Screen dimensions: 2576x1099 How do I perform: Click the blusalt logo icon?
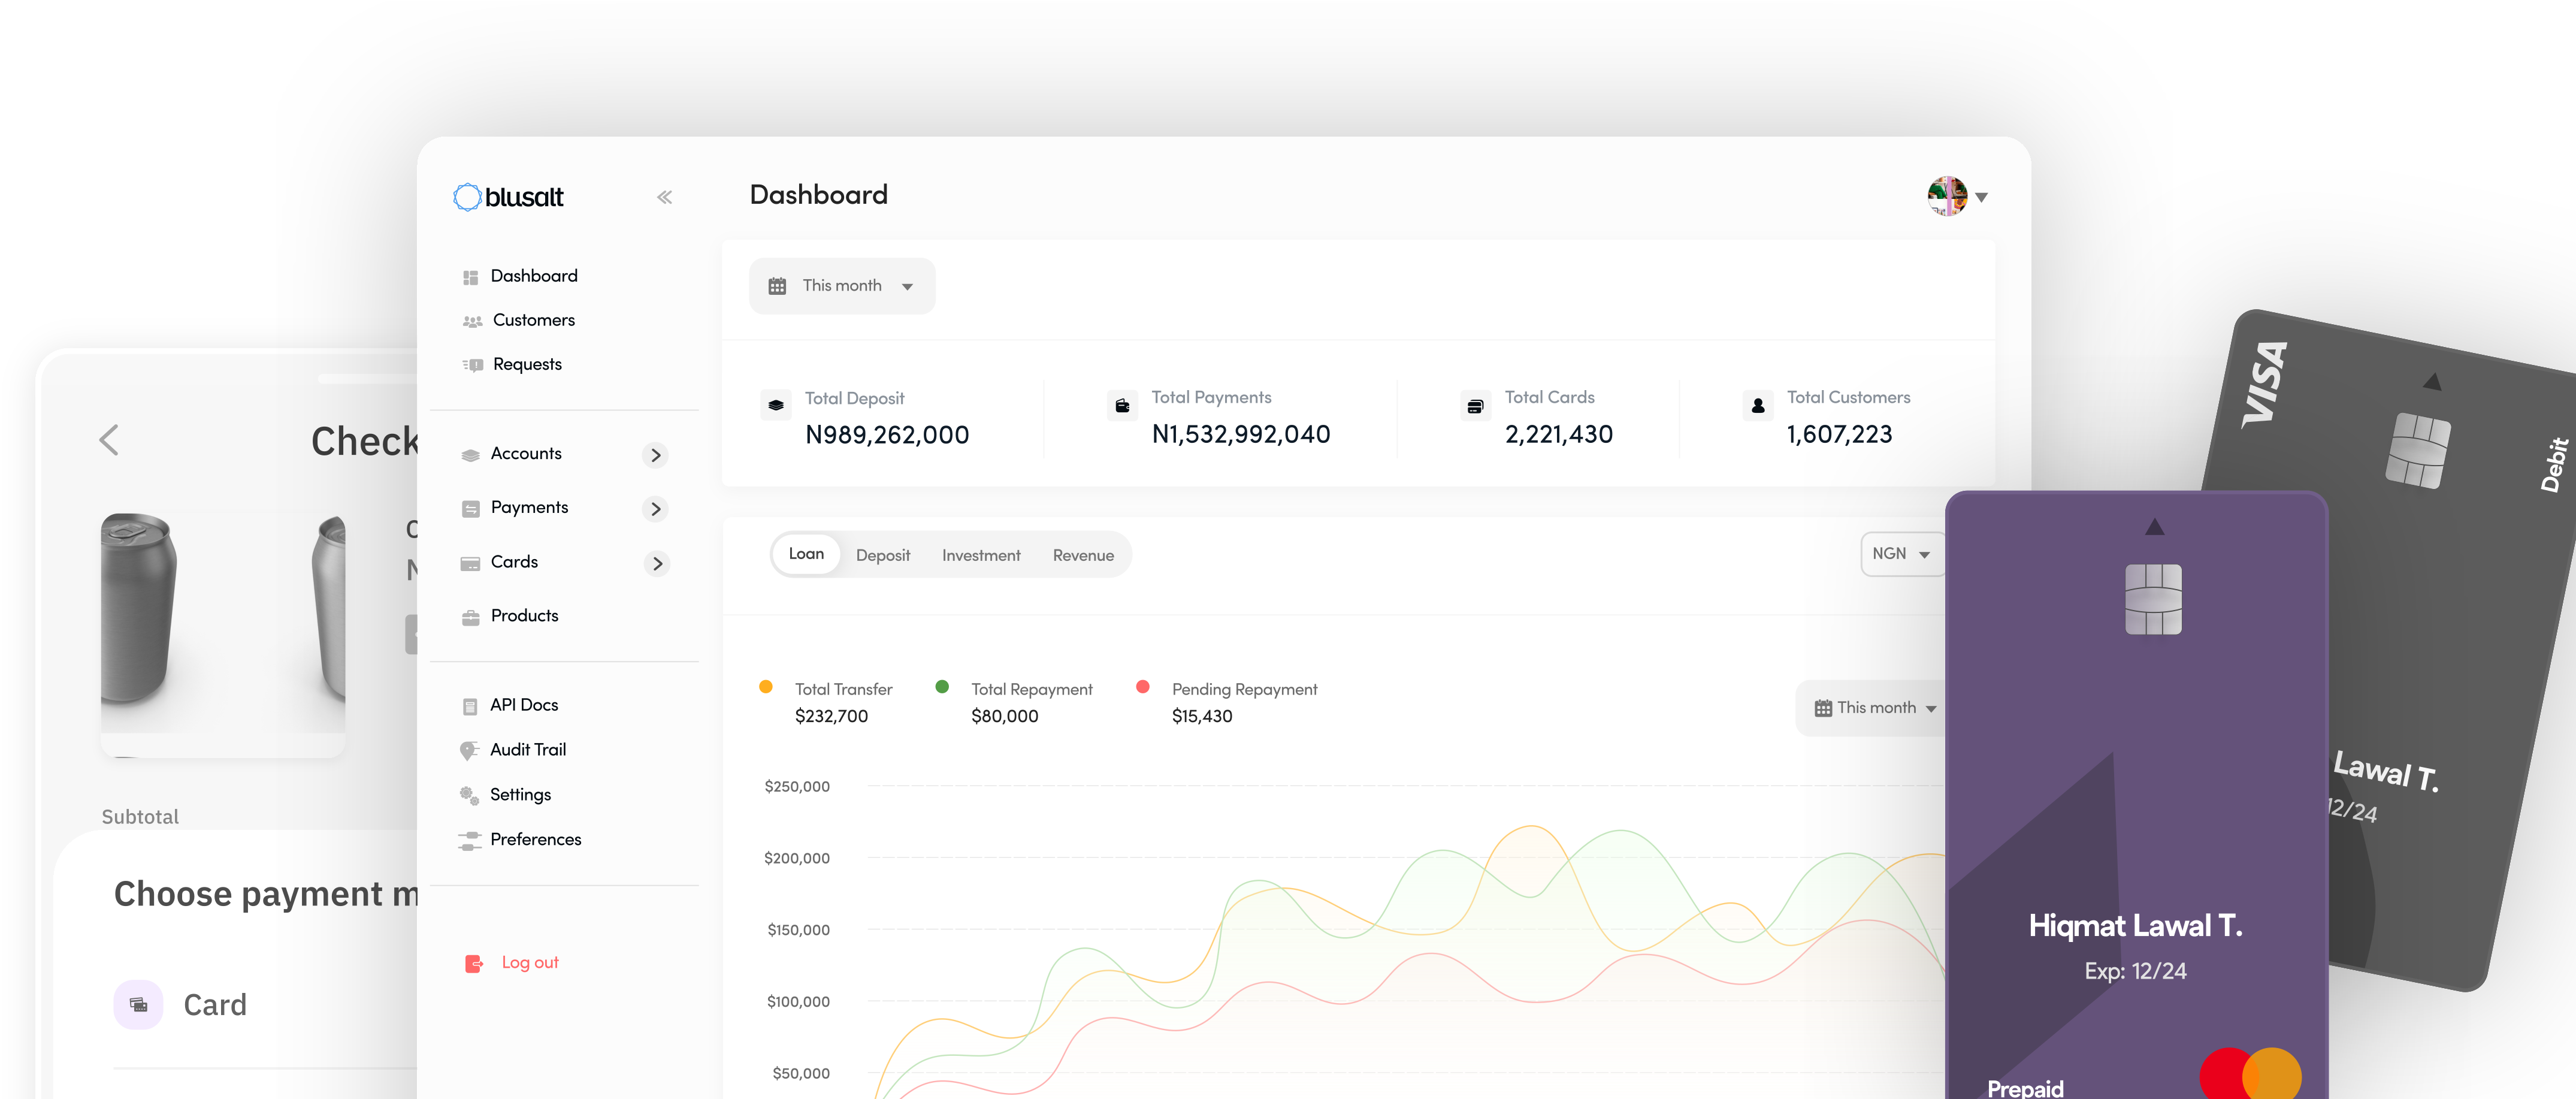coord(467,197)
